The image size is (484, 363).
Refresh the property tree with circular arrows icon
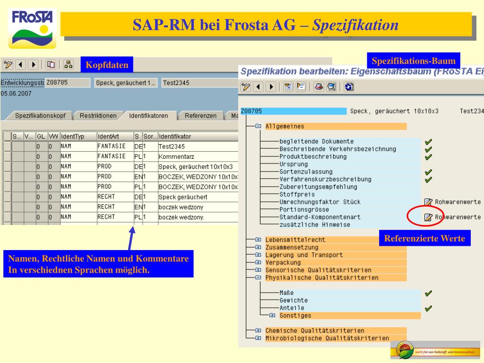pos(349,87)
